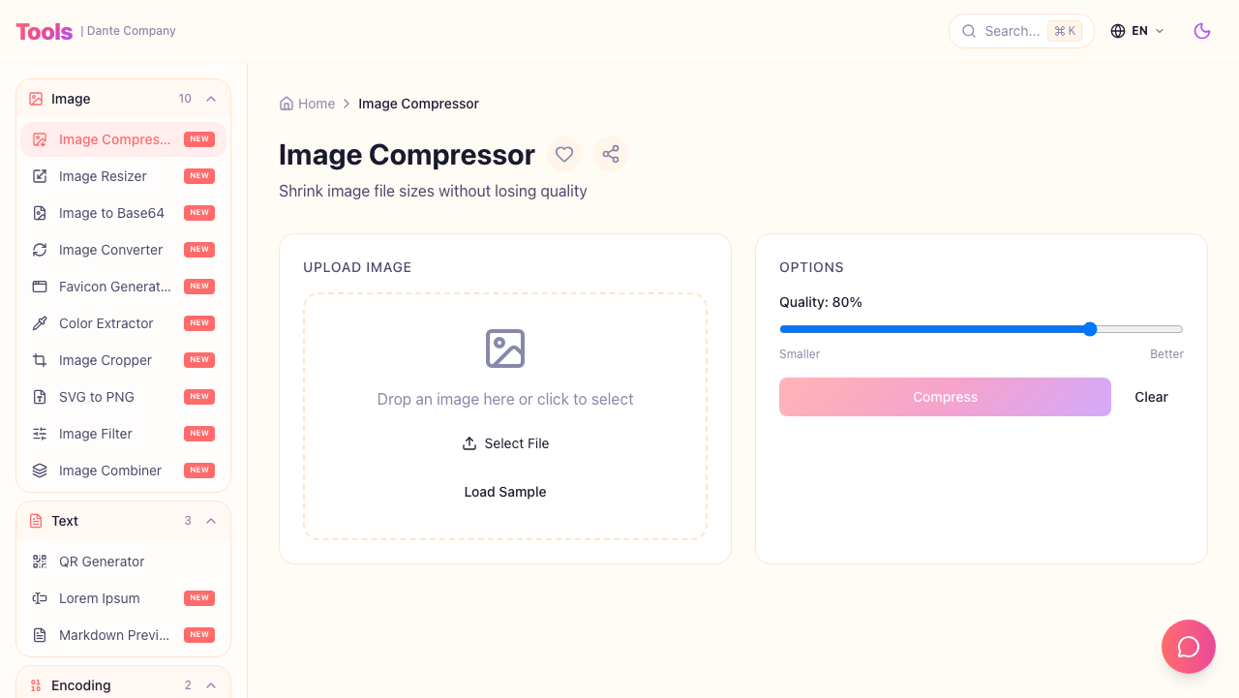Open the SVG to PNG converter
This screenshot has width=1239, height=698.
[x=98, y=397]
